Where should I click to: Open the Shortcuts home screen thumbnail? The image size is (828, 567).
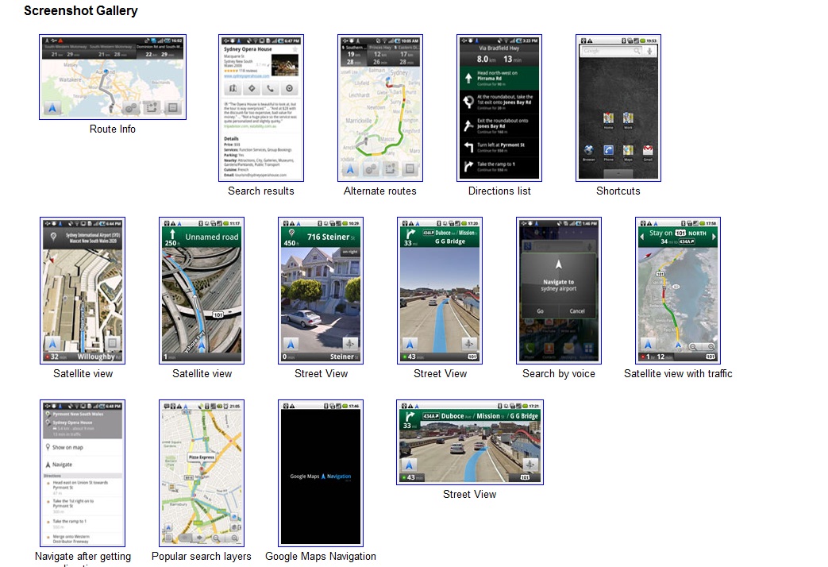coord(618,108)
